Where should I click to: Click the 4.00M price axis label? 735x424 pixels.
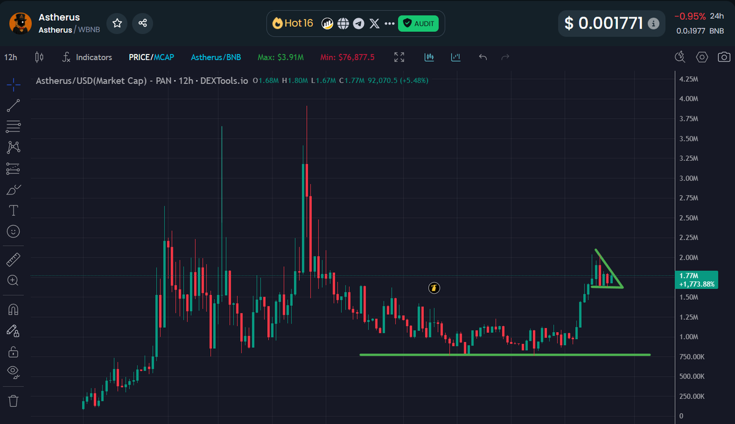coord(690,99)
